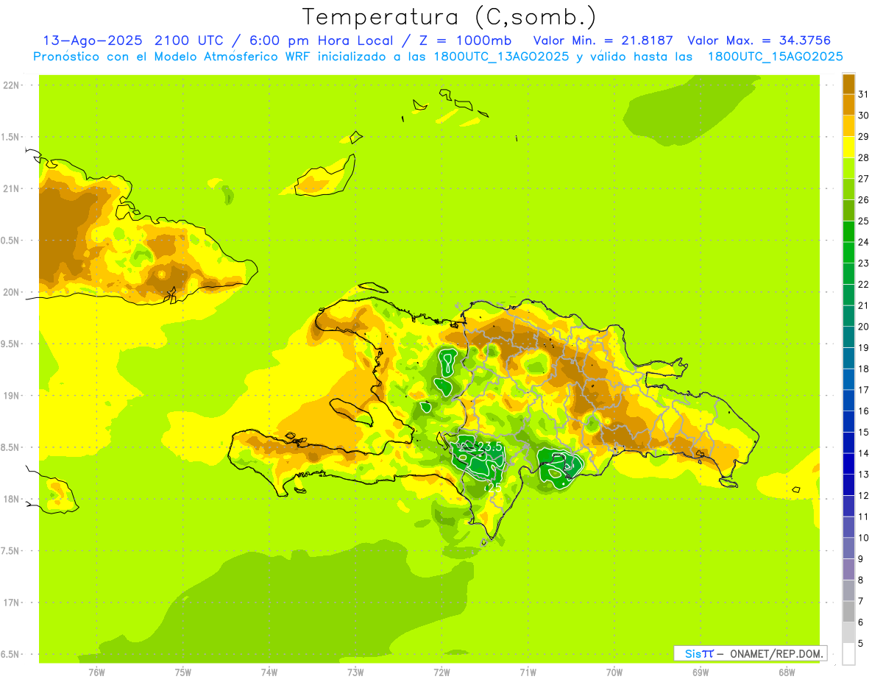Screen dimensions: 883x682
Task: Pick the green legend color between 24 and 25
Action: 848,232
